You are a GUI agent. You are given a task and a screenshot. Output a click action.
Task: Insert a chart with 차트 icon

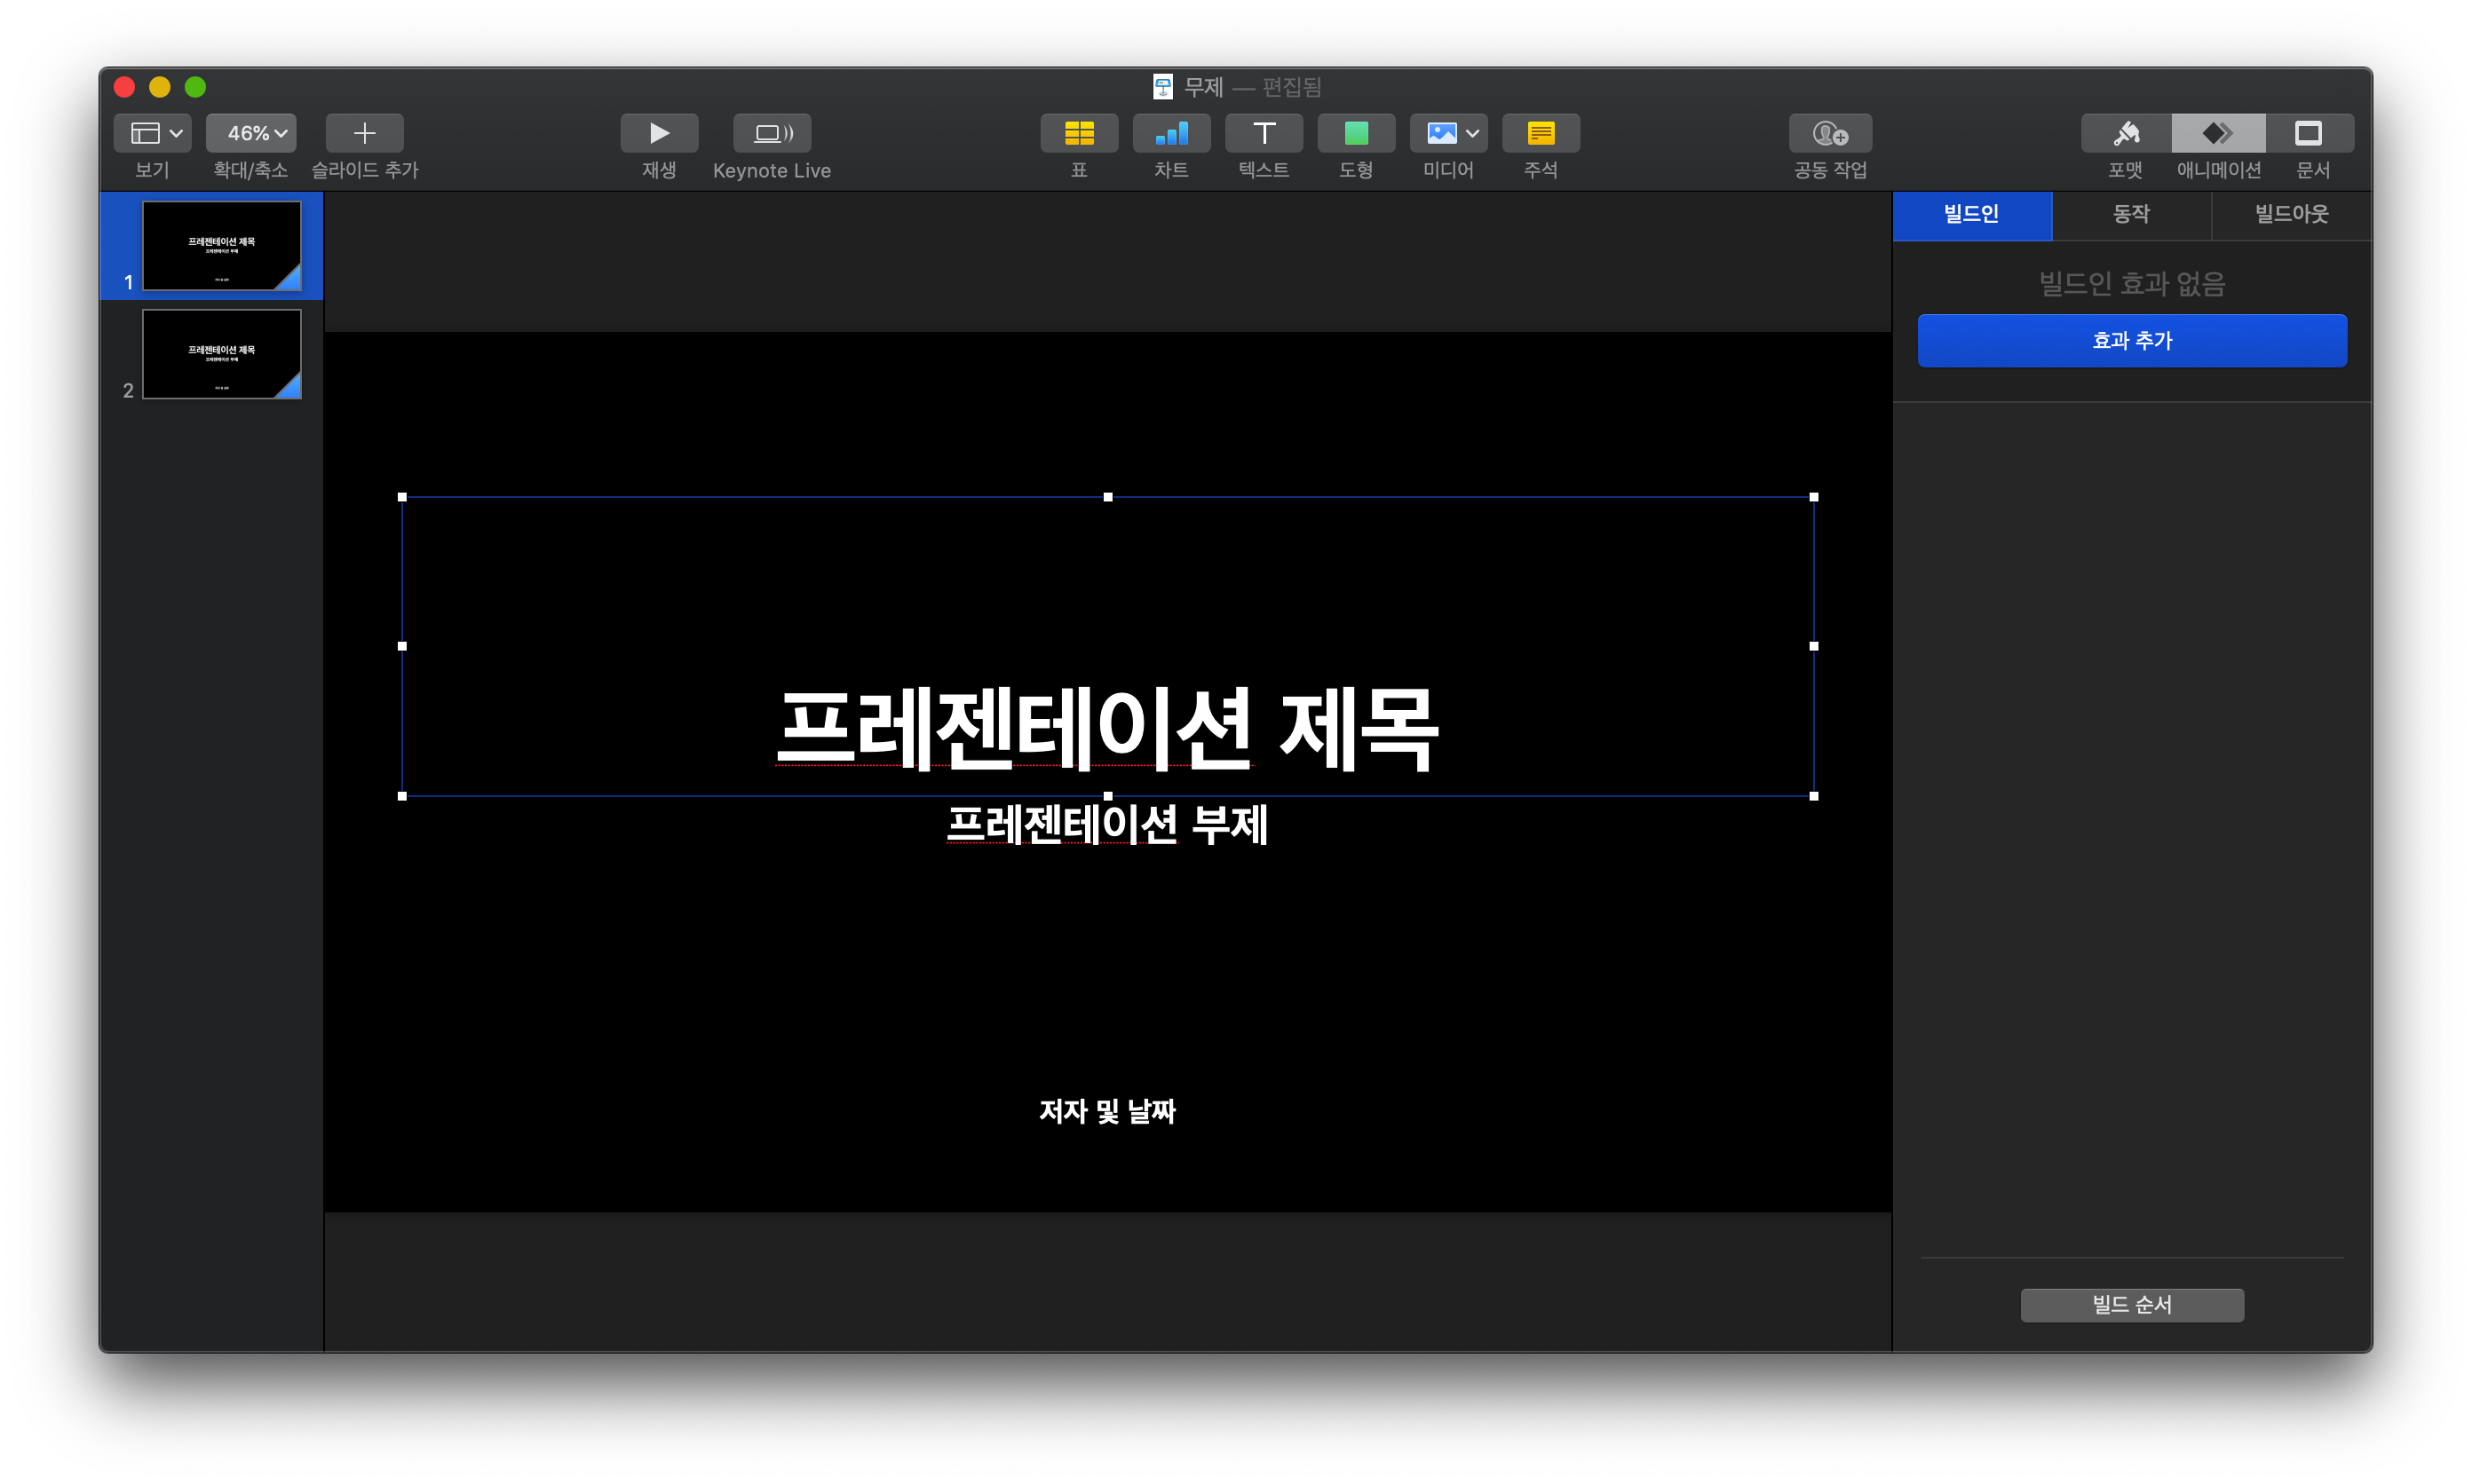point(1170,133)
